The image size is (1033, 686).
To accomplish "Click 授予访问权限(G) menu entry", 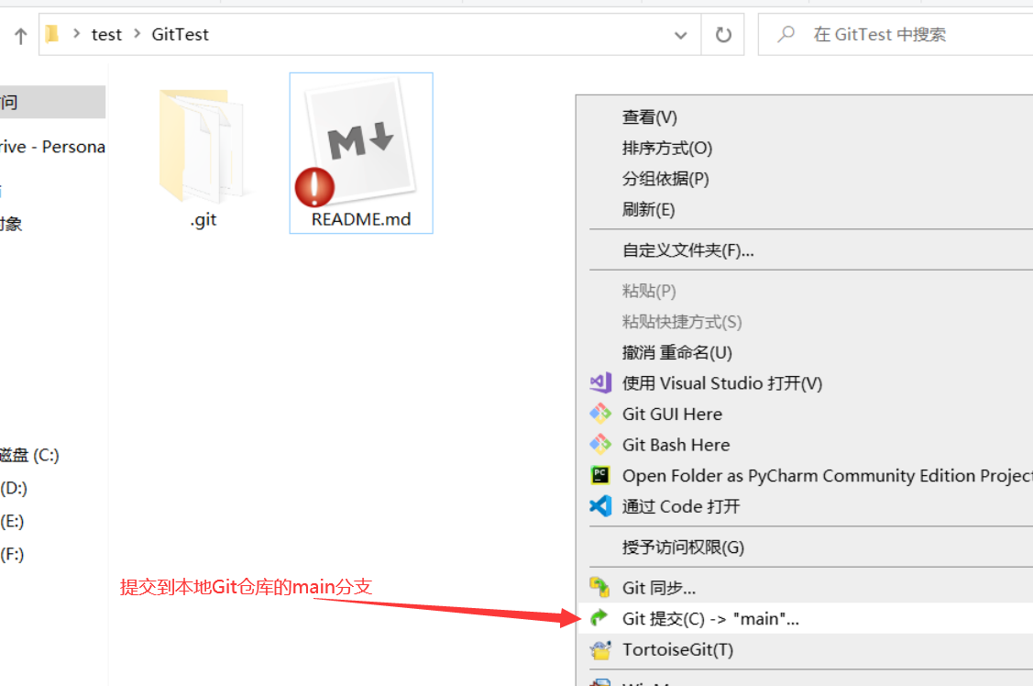I will click(x=683, y=548).
